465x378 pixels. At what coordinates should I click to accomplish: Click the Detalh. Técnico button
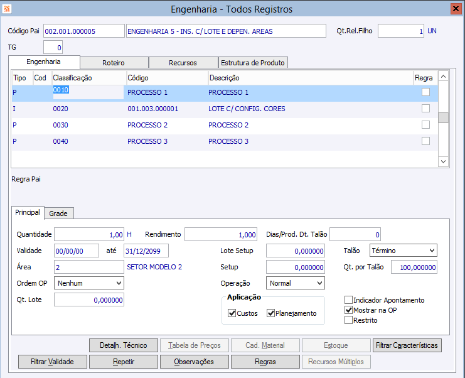[123, 345]
